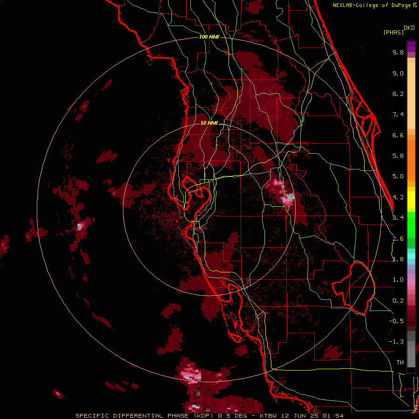Screen dimensions: 419x419
Task: Click the 8.2 scale value
Action: coord(398,94)
